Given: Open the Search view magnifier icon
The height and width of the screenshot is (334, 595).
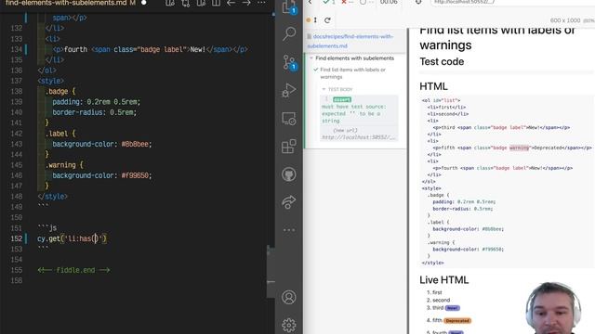Looking at the screenshot, I should 289,33.
